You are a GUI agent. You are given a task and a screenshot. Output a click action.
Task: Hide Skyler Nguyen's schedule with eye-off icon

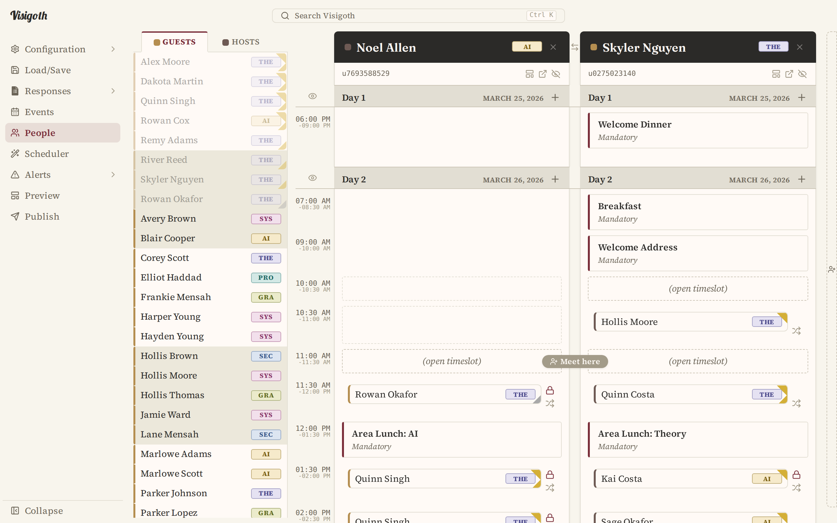coord(802,74)
